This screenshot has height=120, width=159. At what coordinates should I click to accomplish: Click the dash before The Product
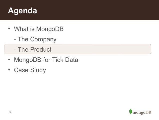click(15, 49)
